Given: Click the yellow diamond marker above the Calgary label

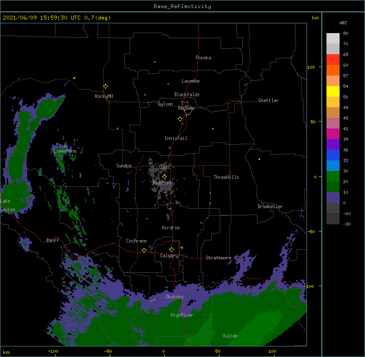Looking at the screenshot, I should pos(171,250).
